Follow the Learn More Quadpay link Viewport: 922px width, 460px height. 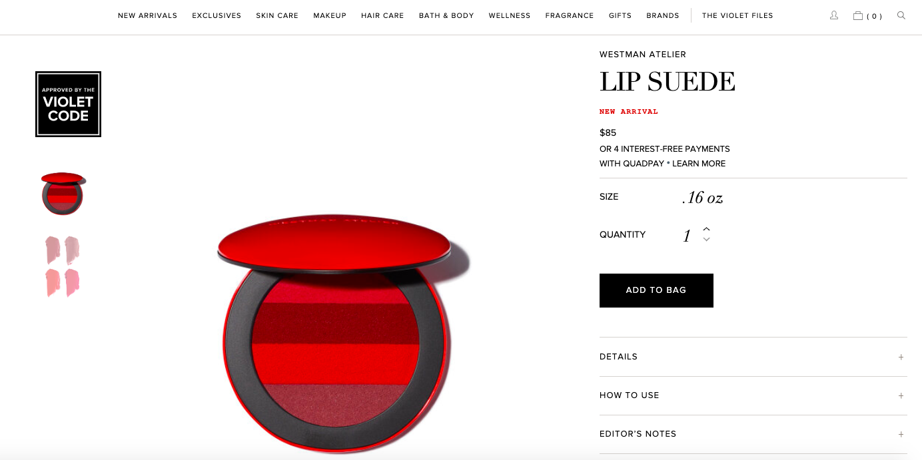click(x=699, y=164)
